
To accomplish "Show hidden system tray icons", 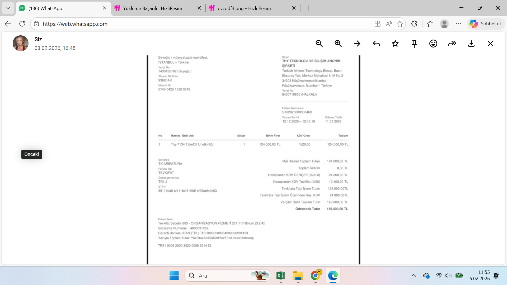I will (x=414, y=276).
